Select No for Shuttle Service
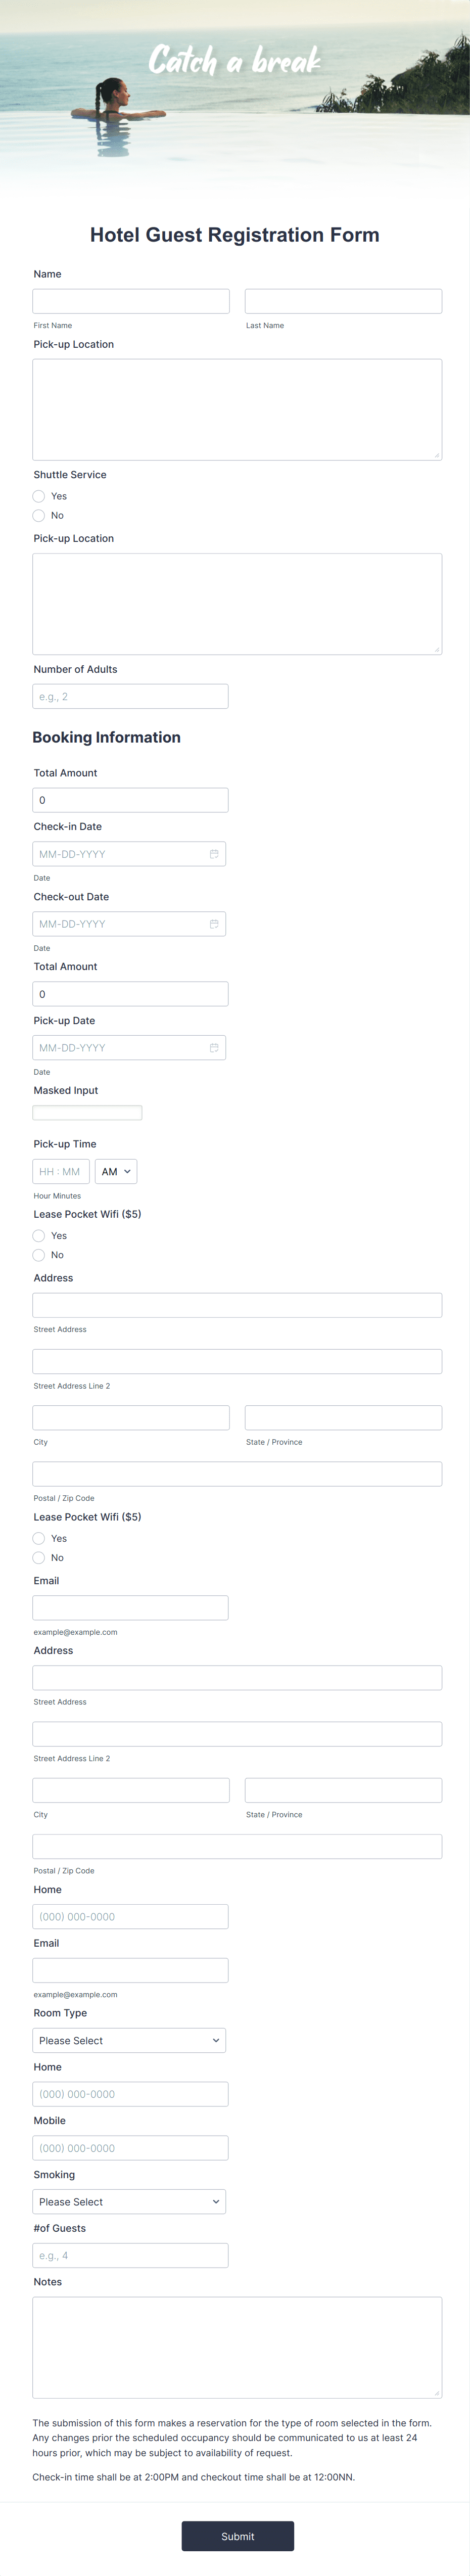470x2576 pixels. [x=38, y=515]
